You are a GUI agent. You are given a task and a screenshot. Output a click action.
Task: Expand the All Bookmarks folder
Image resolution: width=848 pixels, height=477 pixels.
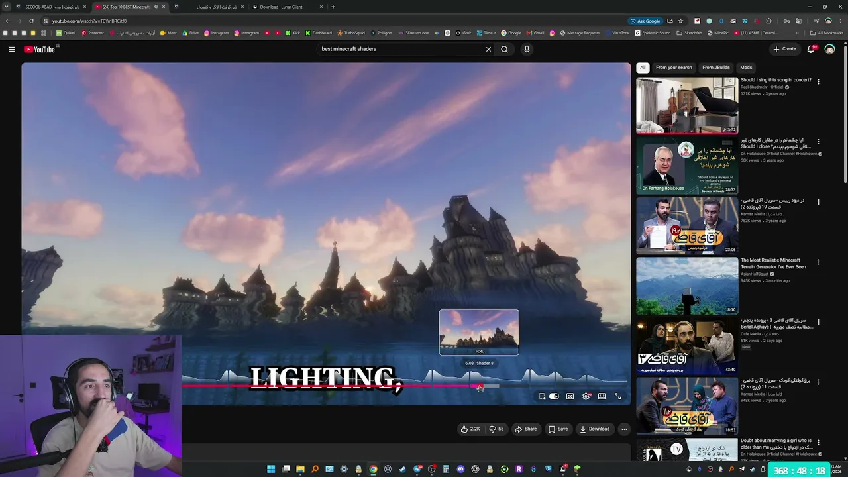(x=827, y=33)
